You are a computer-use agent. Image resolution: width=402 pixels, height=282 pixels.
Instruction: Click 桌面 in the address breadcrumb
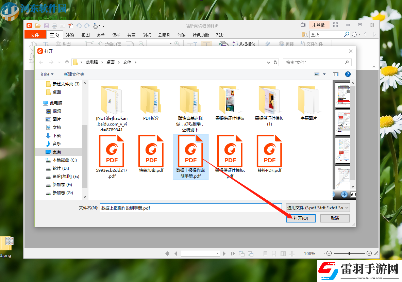pos(111,62)
